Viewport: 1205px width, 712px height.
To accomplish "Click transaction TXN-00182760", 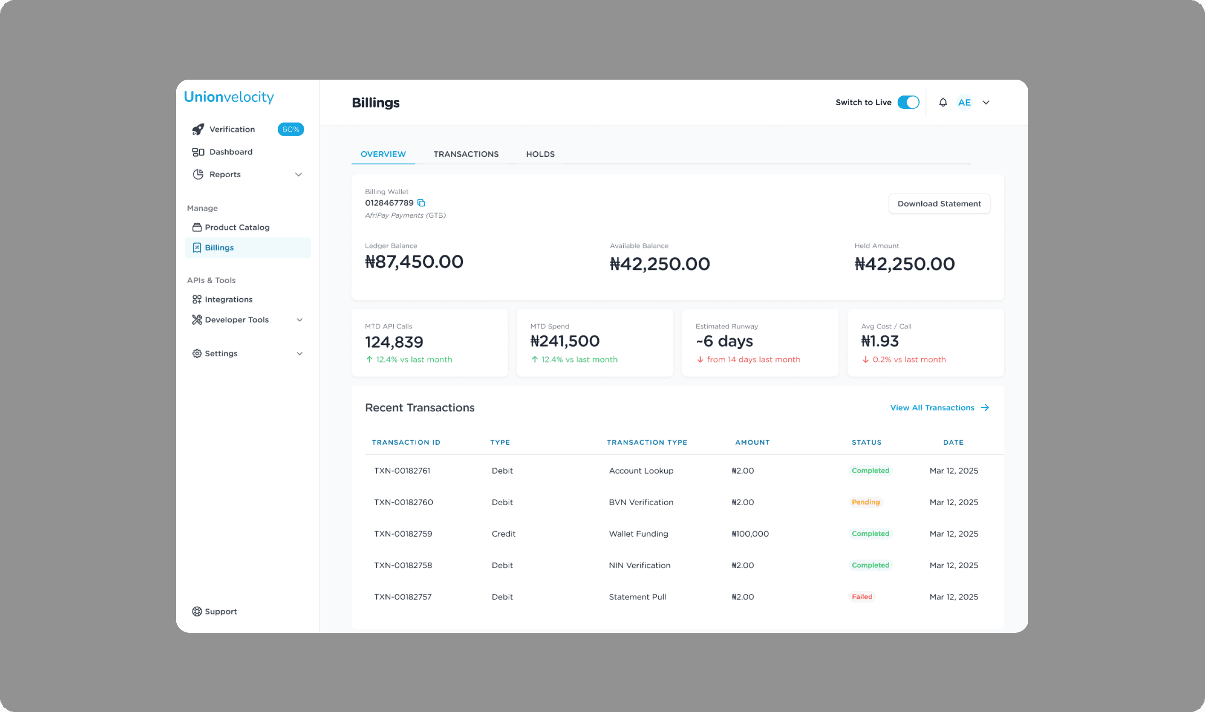I will (404, 502).
